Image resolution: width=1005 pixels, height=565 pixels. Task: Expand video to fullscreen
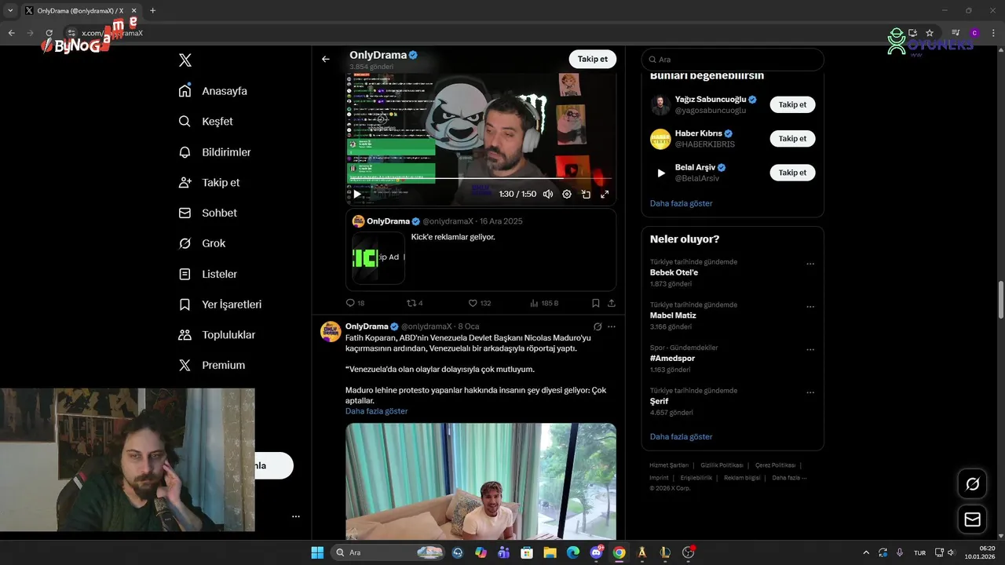605,194
